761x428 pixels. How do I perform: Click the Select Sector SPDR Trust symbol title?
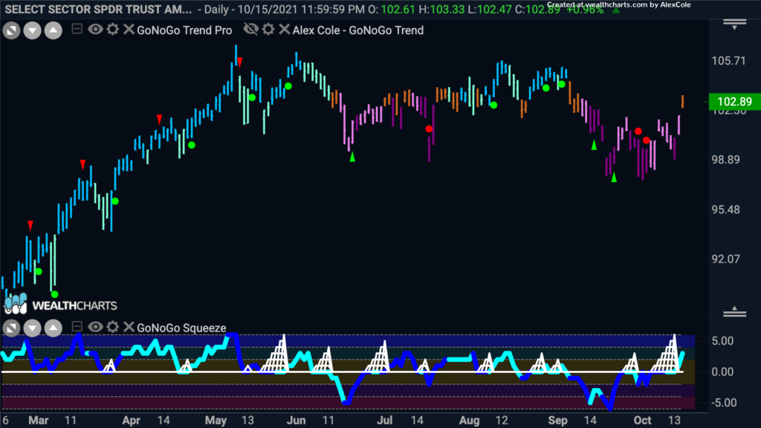[97, 9]
